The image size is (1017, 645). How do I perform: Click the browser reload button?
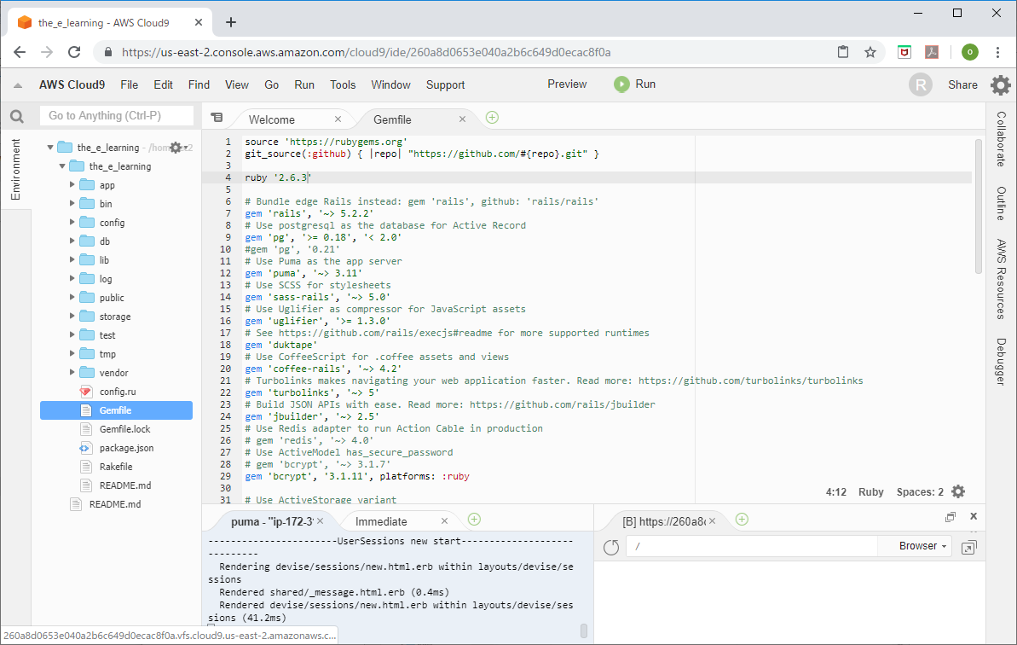point(74,52)
